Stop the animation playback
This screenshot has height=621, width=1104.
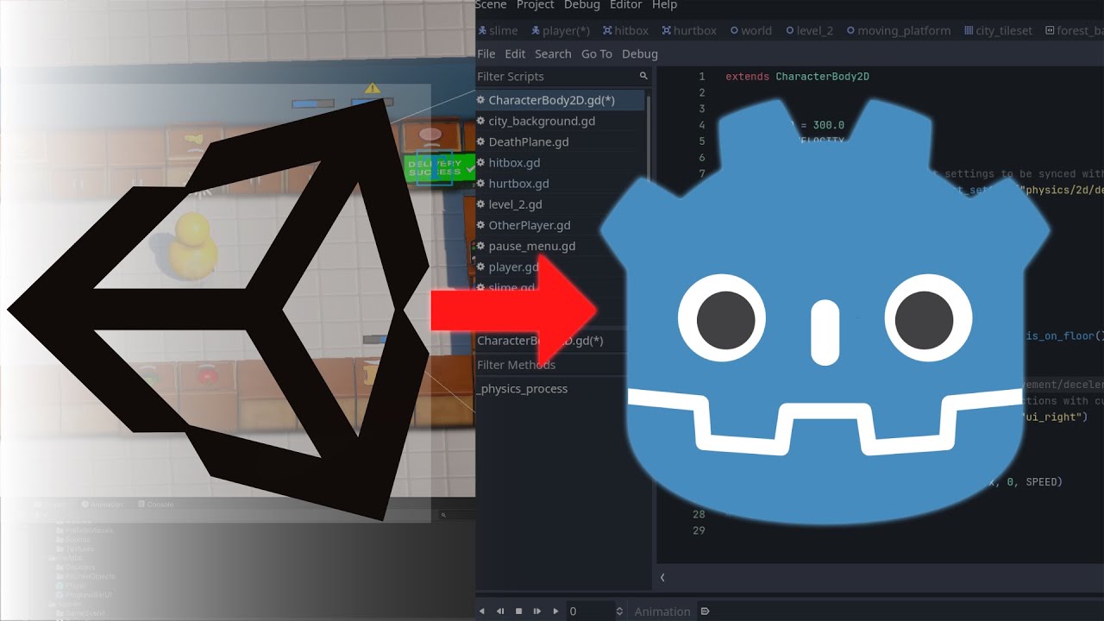[x=519, y=612]
